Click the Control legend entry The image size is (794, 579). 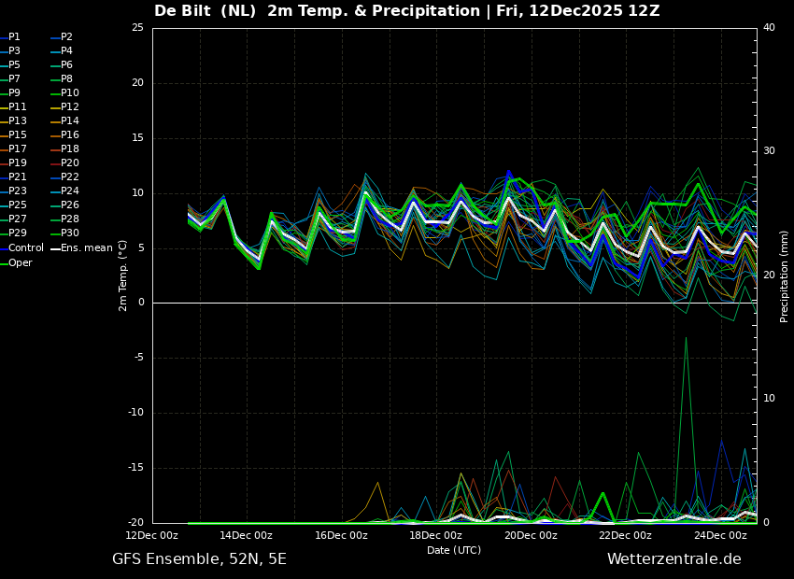[x=21, y=248]
